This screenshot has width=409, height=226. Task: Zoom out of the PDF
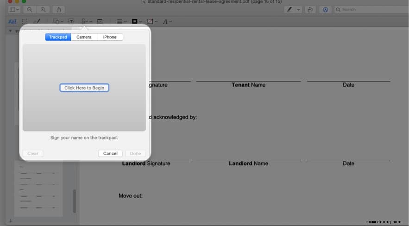point(30,10)
